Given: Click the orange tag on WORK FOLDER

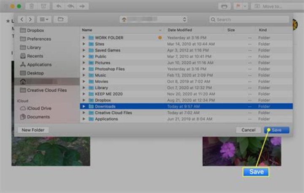Looking at the screenshot, I should pos(160,38).
